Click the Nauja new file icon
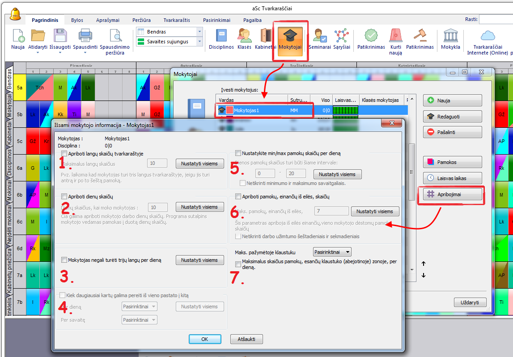 [x=18, y=36]
